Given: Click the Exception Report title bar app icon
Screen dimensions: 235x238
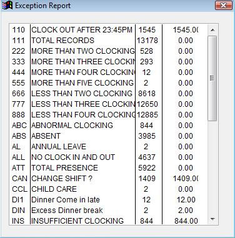Looking at the screenshot, I should 7,5.
